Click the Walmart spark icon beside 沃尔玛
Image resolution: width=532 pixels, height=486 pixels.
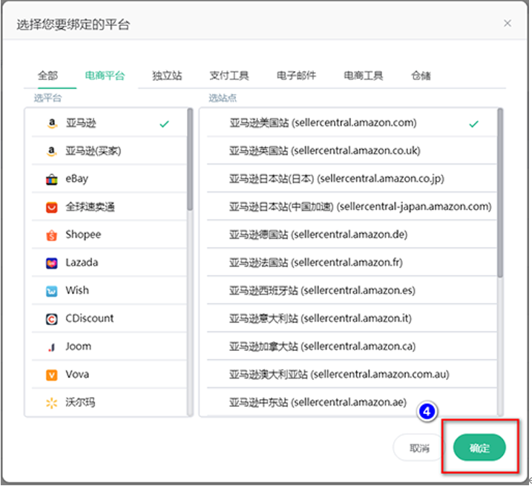(x=52, y=403)
